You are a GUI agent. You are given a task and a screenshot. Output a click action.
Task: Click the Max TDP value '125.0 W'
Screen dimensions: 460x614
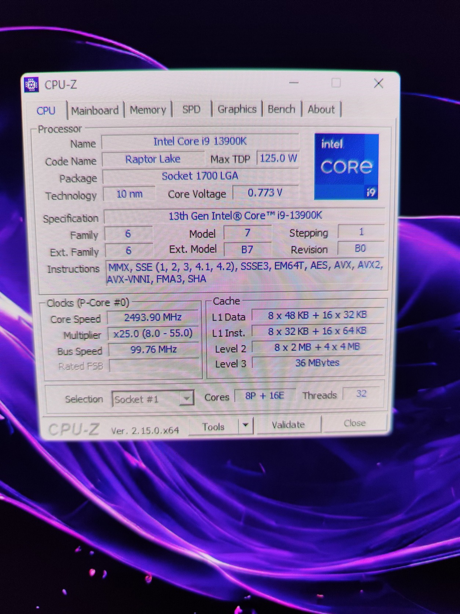tap(278, 158)
